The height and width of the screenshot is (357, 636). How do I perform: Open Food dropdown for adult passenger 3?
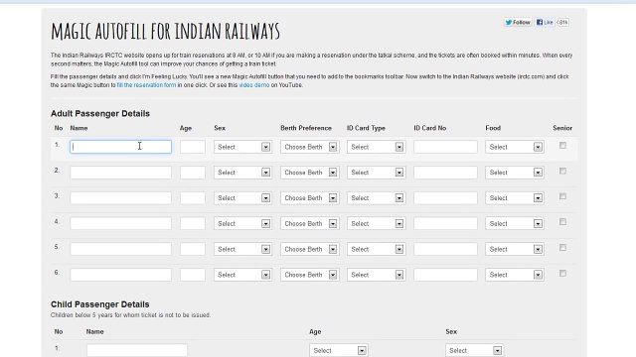coord(515,198)
